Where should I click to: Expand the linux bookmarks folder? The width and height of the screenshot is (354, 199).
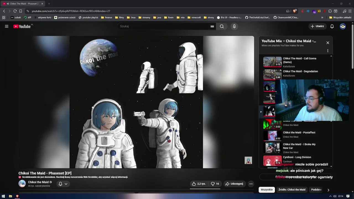tap(131, 17)
